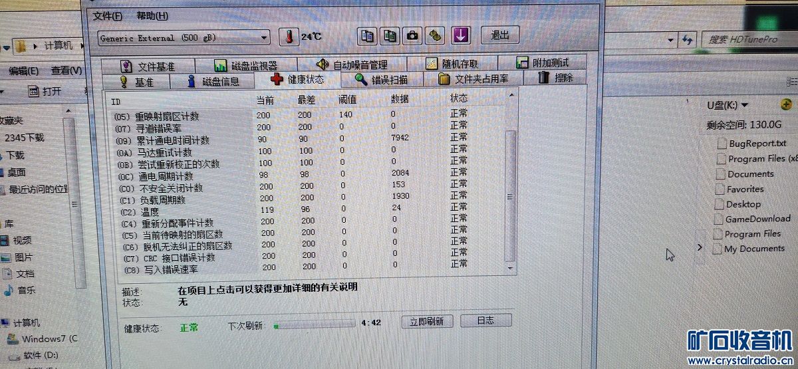Click the small expander arrow left of My Documents

tap(699, 247)
